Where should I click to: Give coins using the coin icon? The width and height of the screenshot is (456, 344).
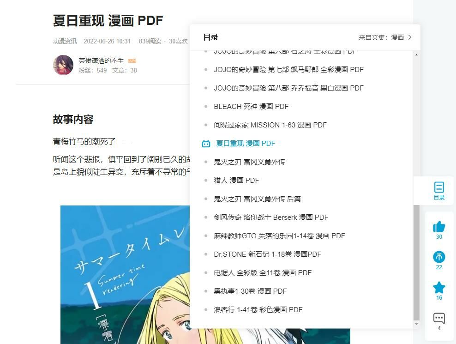[439, 257]
